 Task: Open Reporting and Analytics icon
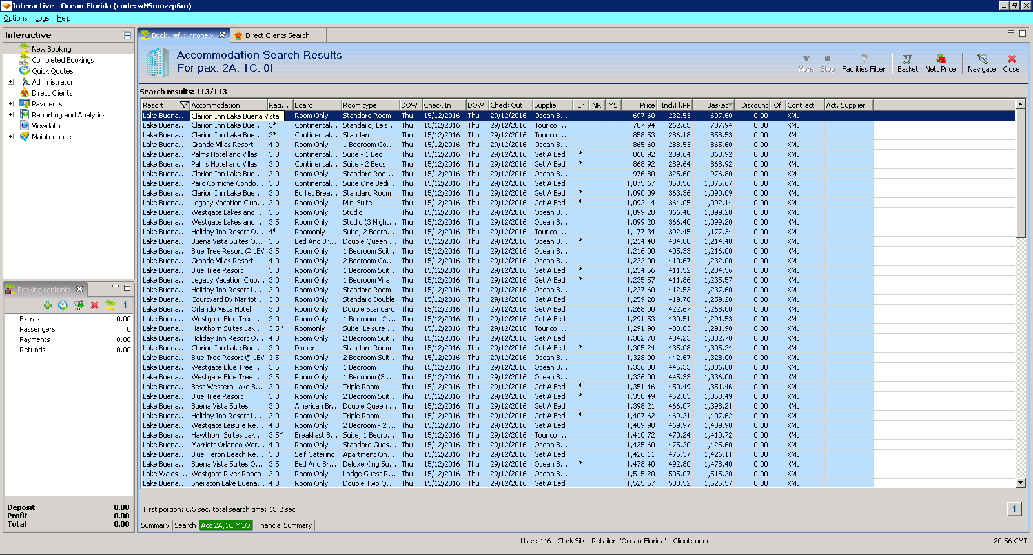point(25,114)
